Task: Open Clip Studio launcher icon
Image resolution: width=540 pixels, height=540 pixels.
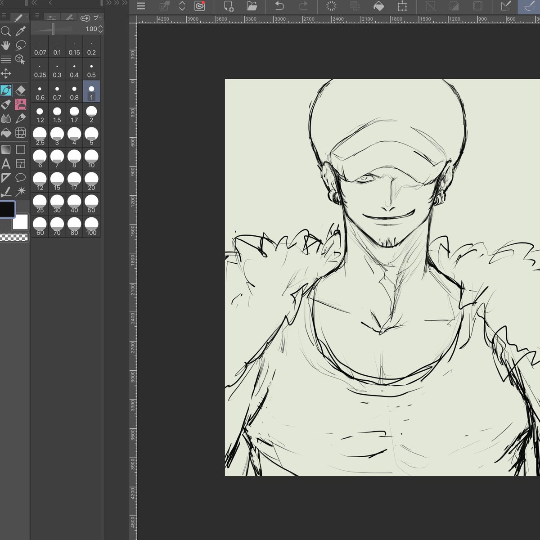Action: [199, 6]
